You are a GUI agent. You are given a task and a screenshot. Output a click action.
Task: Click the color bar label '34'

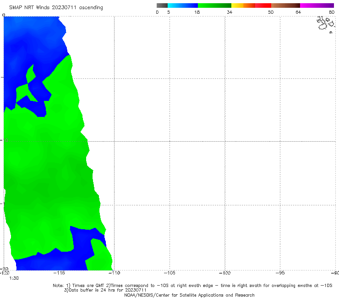[x=230, y=12]
